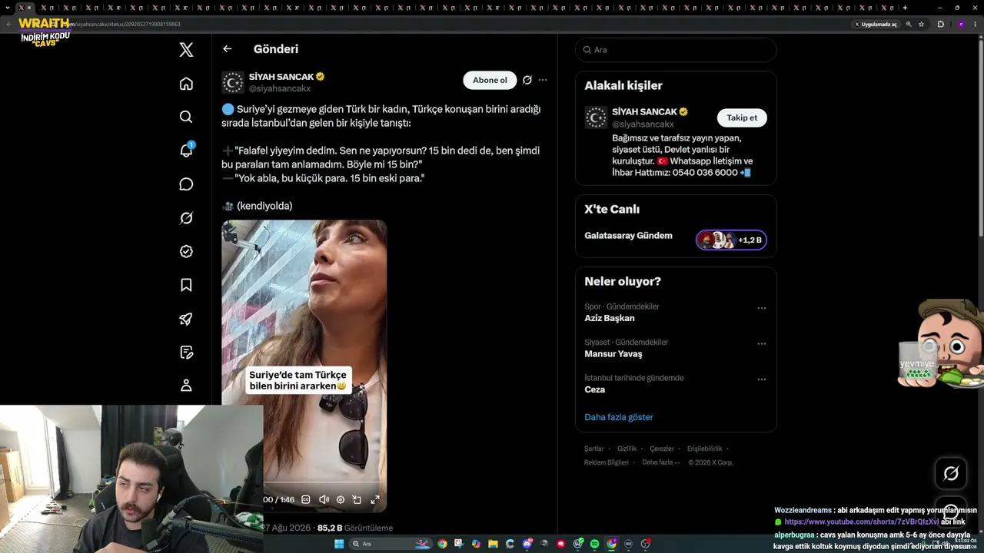Open options dots for Ceza trend
The image size is (984, 553).
click(x=762, y=379)
